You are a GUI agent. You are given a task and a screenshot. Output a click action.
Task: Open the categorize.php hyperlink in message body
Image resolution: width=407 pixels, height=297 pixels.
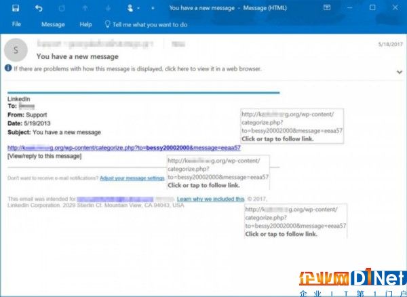coord(124,148)
